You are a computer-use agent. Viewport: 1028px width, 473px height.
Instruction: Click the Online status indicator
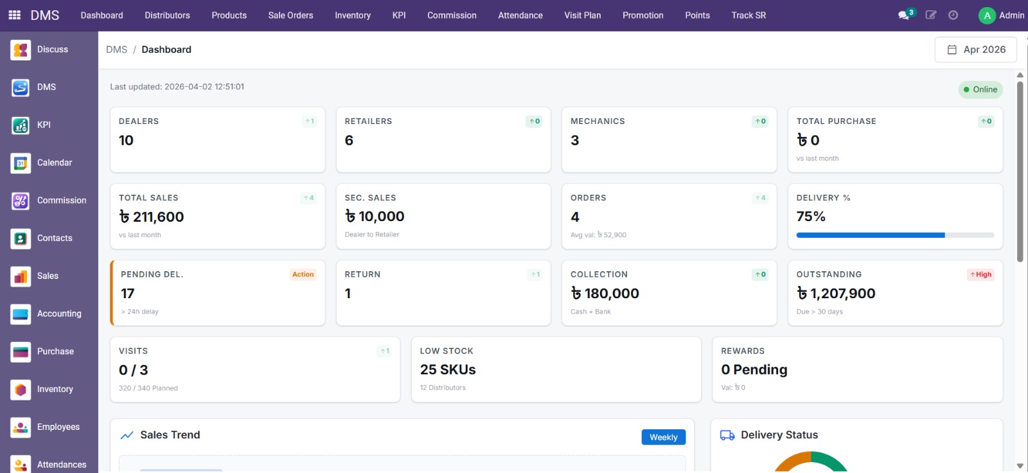click(980, 89)
